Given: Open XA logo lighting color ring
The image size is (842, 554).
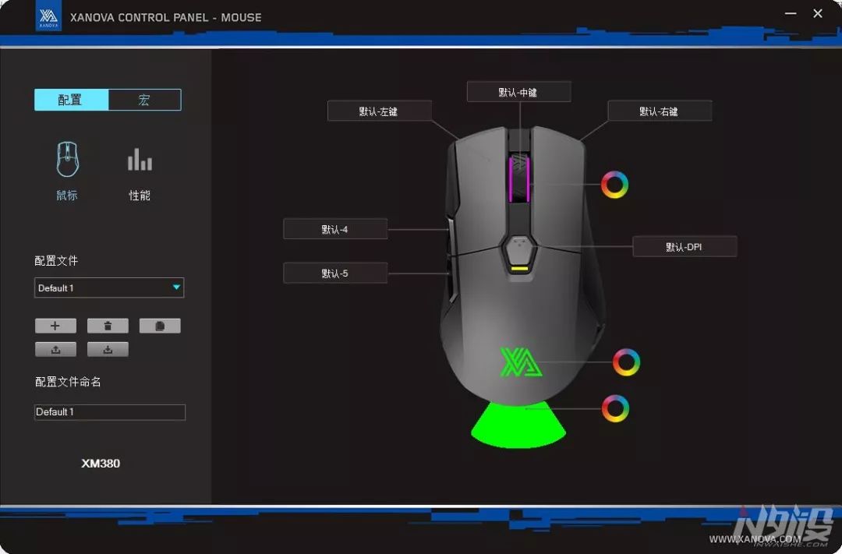Looking at the screenshot, I should point(626,362).
